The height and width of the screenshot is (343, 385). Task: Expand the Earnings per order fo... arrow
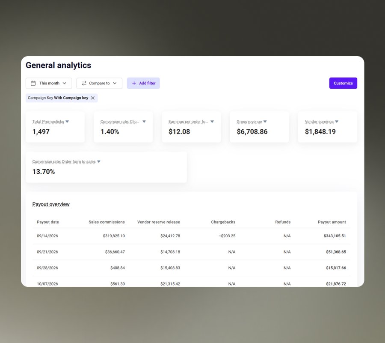point(212,122)
